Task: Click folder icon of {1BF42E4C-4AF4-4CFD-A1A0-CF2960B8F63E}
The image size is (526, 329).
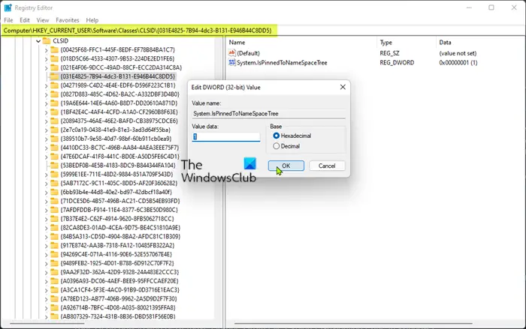Action: click(x=54, y=112)
